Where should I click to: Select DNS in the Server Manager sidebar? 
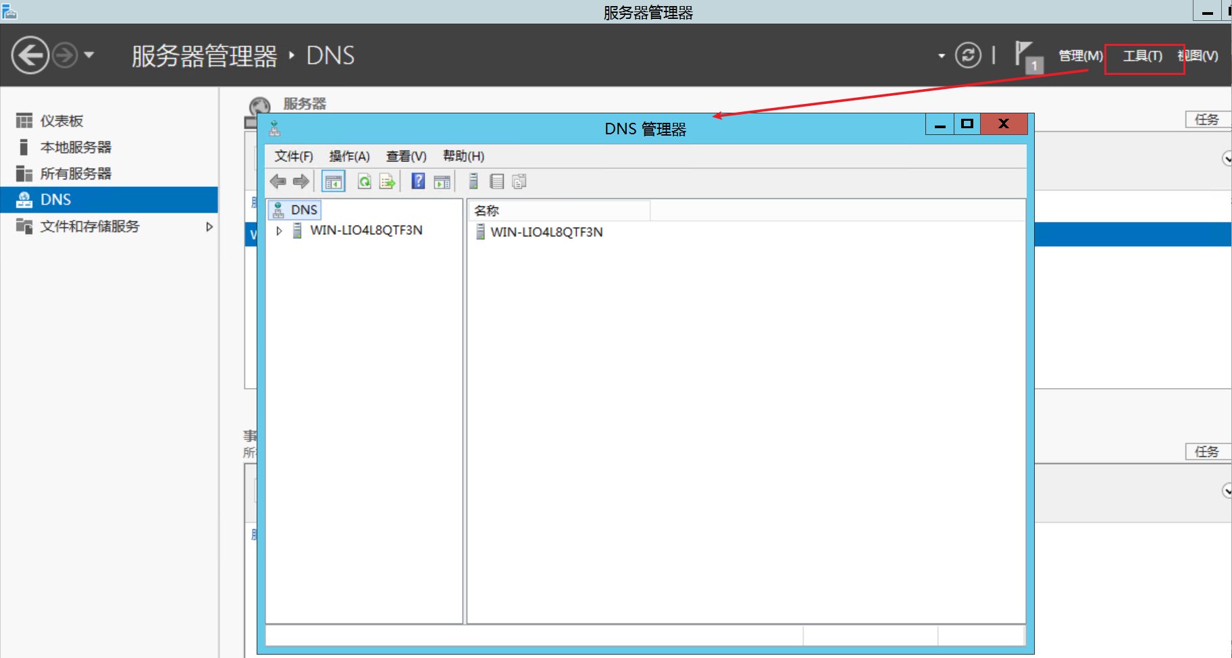click(x=109, y=200)
